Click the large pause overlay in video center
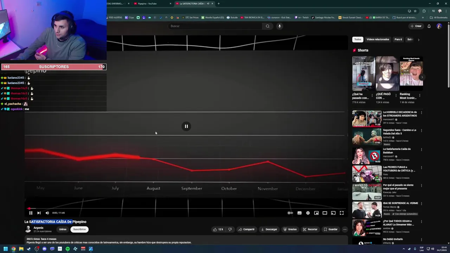This screenshot has width=450, height=253. [186, 126]
